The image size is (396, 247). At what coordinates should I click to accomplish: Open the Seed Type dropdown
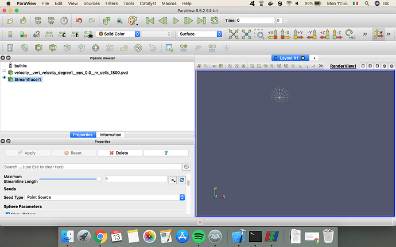coord(105,197)
